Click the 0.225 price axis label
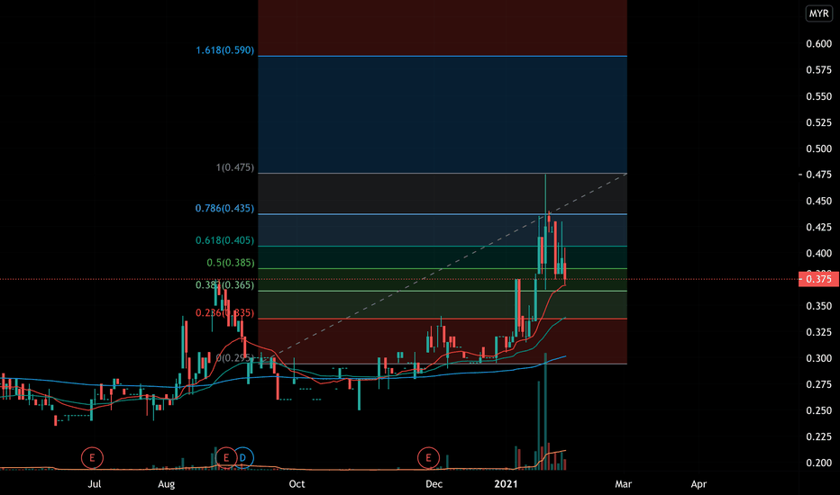 click(818, 436)
